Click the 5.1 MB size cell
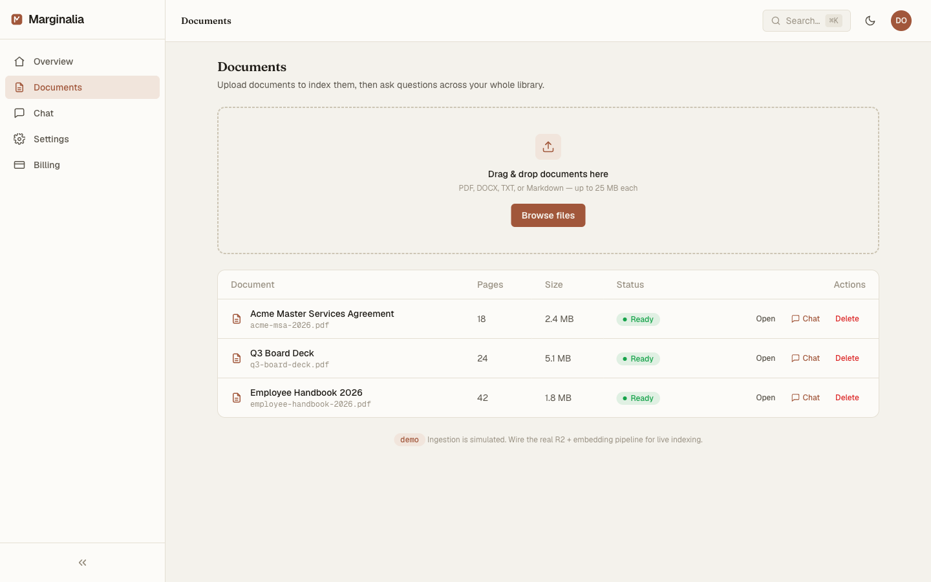 [558, 358]
